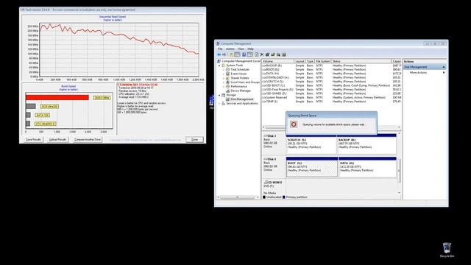This screenshot has width=471, height=265.
Task: Click vertical scrollbar of the disk graphical view
Action: click(399, 170)
